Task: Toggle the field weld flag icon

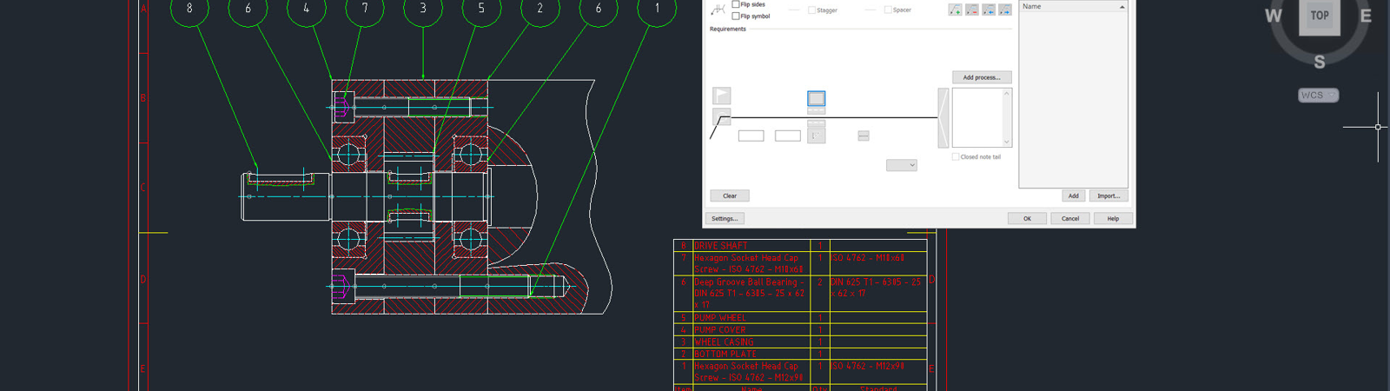Action: pos(722,96)
